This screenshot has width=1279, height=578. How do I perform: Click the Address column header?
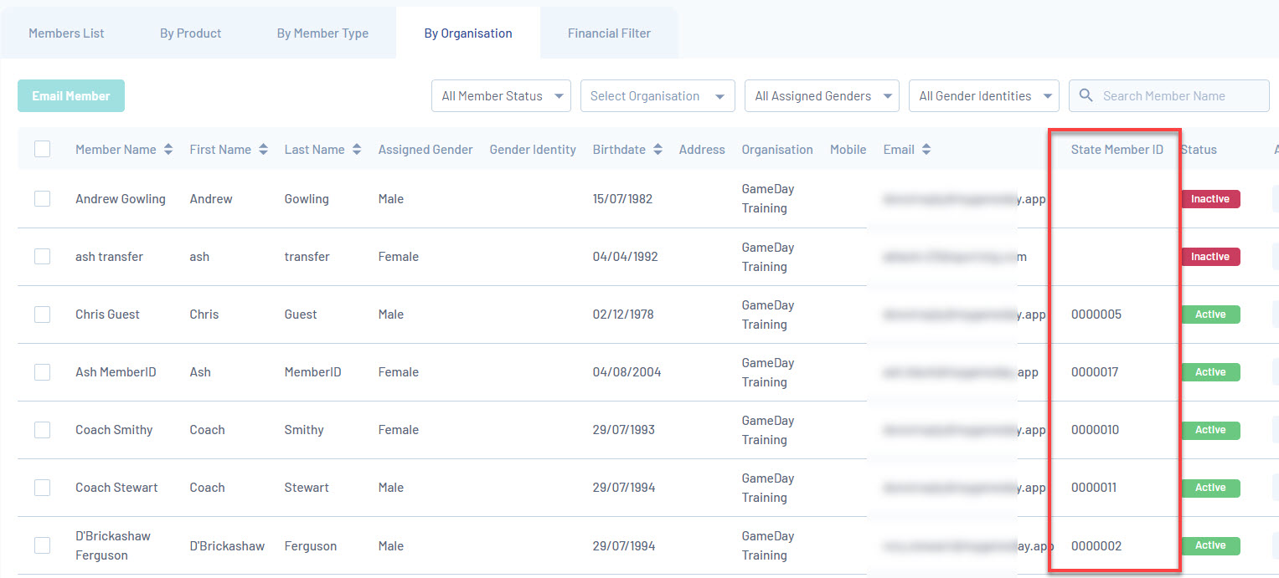[x=702, y=150]
